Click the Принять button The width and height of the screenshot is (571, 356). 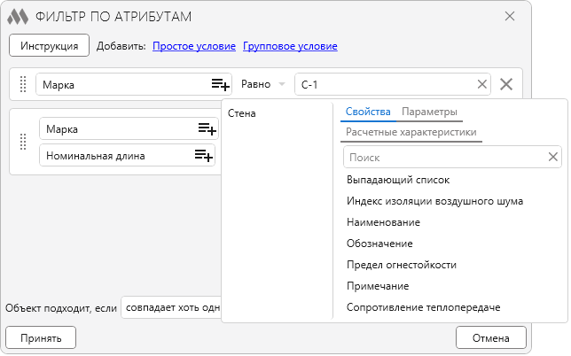click(41, 337)
